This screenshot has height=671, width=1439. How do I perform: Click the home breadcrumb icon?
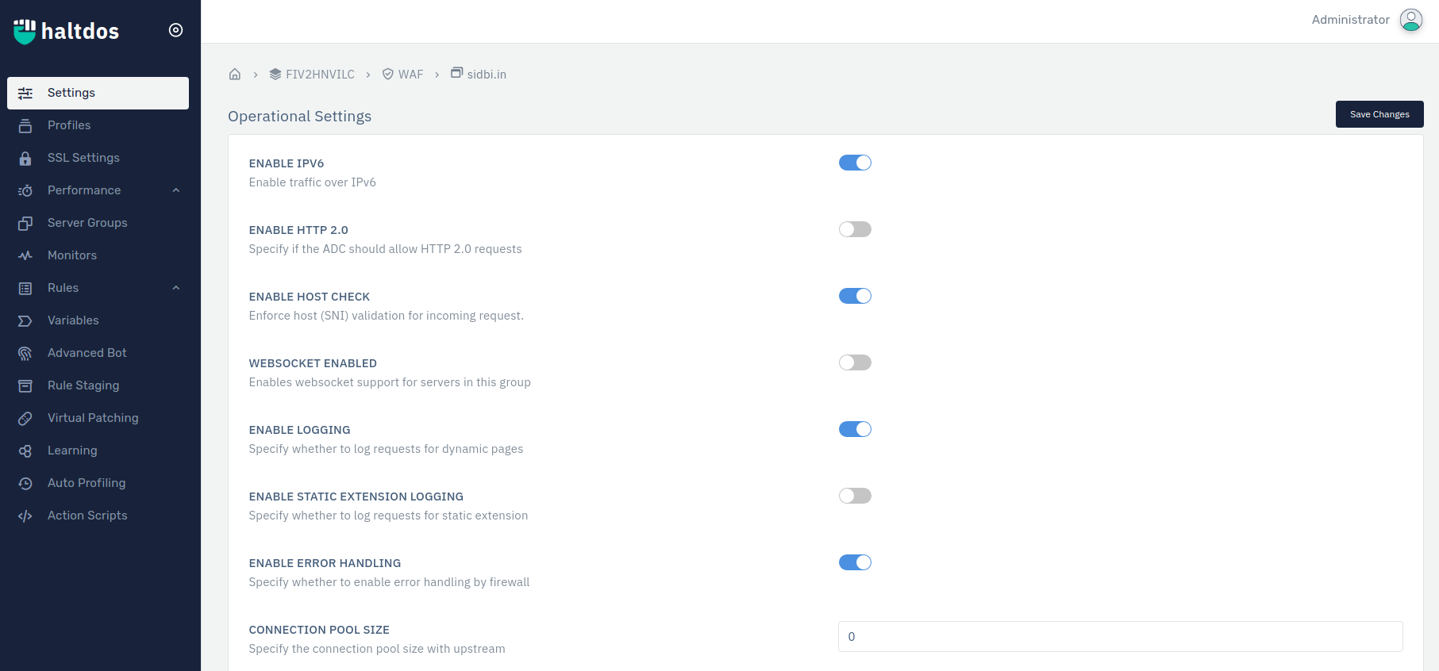click(x=235, y=75)
